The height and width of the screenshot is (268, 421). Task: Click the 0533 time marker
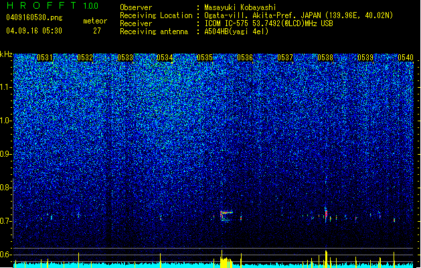[125, 58]
